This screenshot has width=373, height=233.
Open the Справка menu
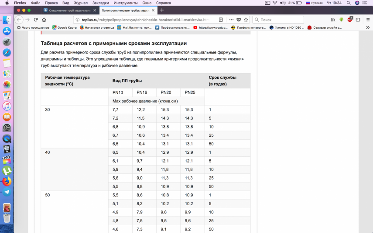[164, 3]
